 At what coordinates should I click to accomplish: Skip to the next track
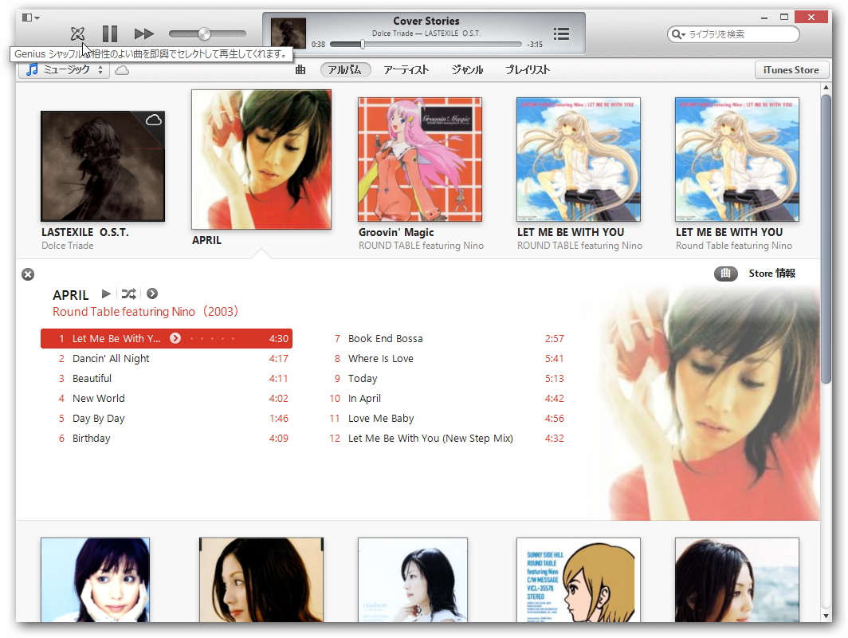click(x=143, y=34)
